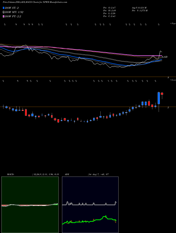Click the '<Tops' label at the right edge
The image size is (176, 233).
(173, 24)
